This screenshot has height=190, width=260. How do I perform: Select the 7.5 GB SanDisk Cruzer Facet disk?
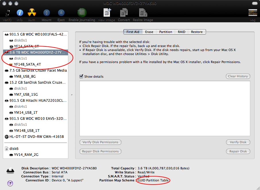pyautogui.click(x=36, y=70)
